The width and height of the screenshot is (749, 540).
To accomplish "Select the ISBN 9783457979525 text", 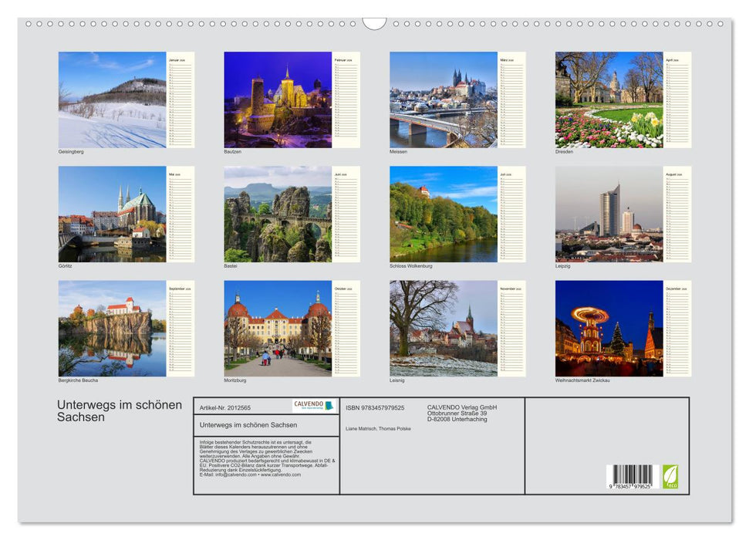I will pyautogui.click(x=375, y=408).
